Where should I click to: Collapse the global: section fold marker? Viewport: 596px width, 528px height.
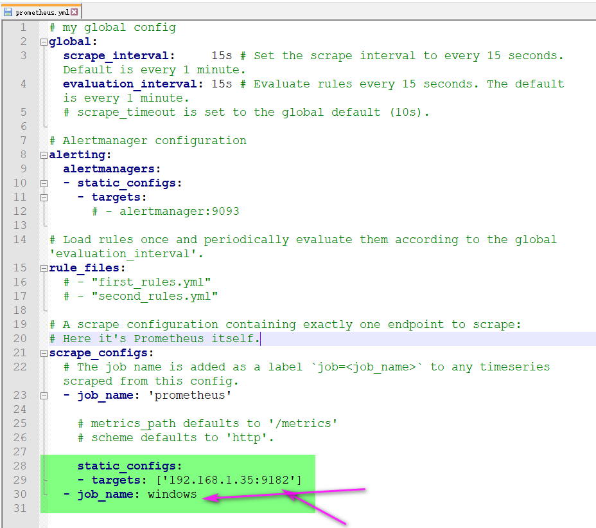click(44, 42)
